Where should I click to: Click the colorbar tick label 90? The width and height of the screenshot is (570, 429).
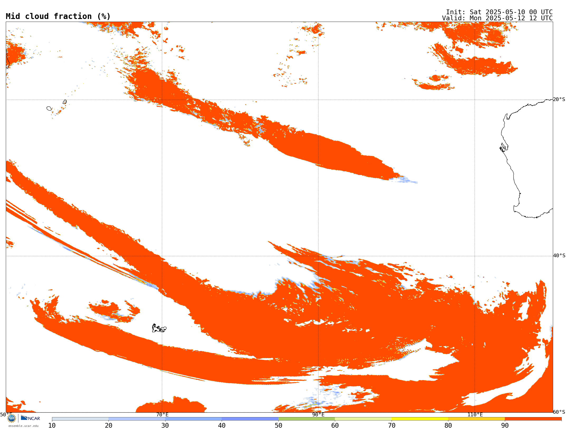[x=505, y=426]
